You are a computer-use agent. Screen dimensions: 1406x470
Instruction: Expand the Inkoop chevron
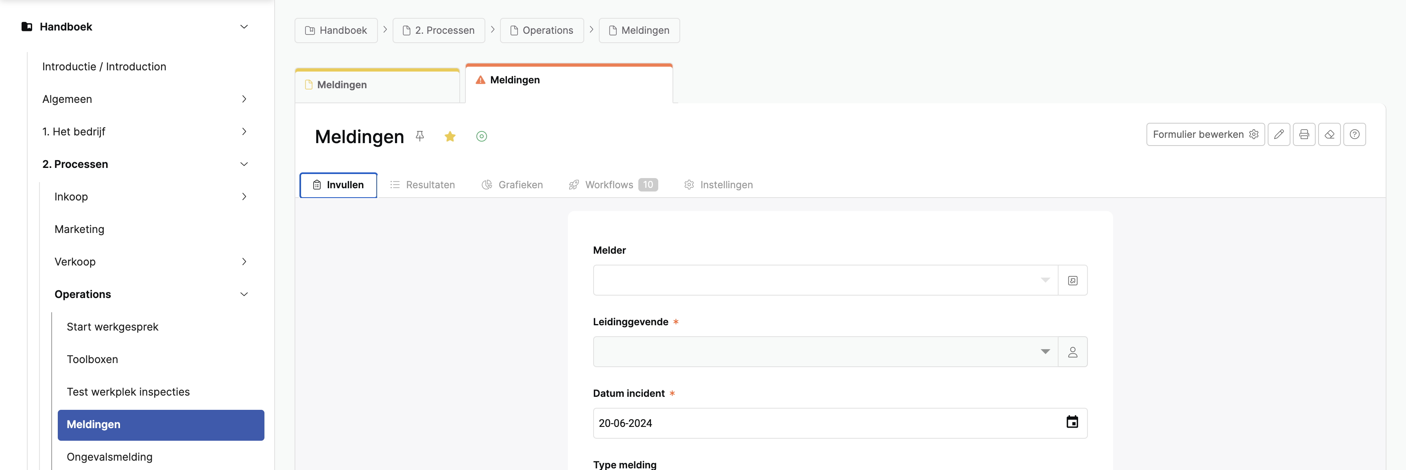244,196
